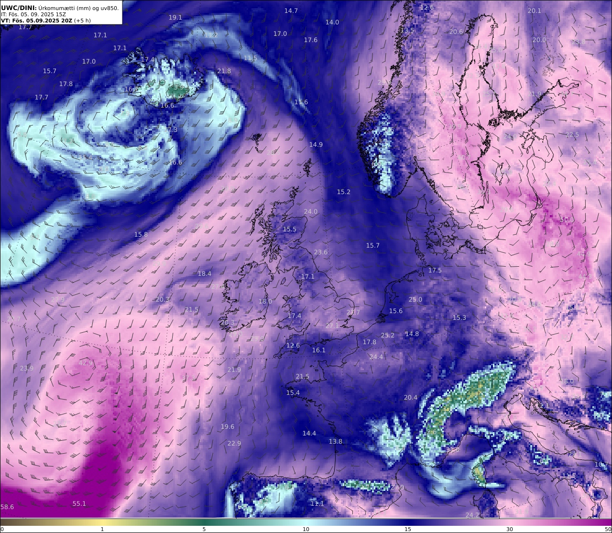
Task: Click the 14.8 value label
Action: (x=412, y=334)
